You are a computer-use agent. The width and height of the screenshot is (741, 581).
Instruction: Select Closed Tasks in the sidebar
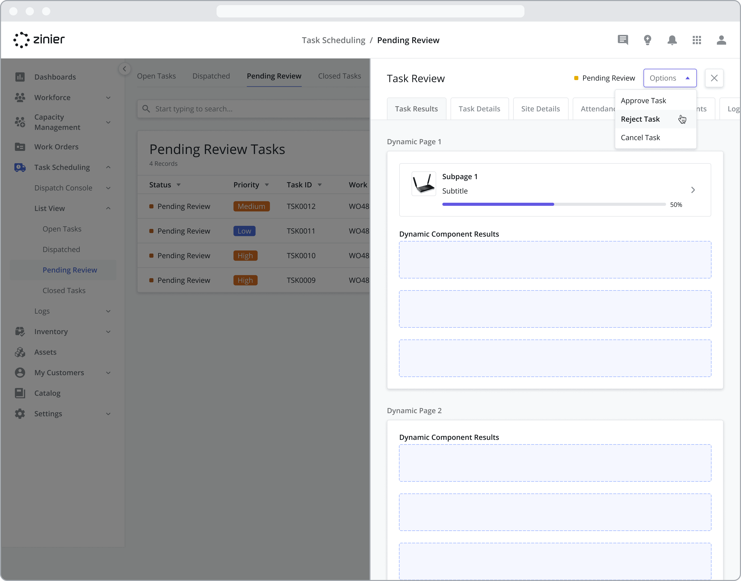point(64,290)
